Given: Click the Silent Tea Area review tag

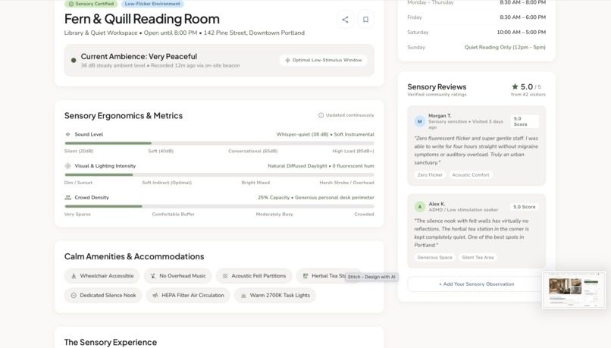Looking at the screenshot, I should coord(478,258).
